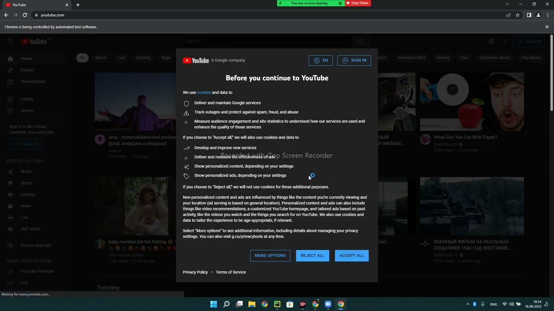
Task: Show hidden system tray icons
Action: point(467,304)
